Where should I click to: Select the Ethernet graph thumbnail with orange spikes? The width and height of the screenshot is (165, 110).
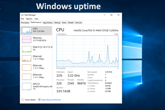(x=27, y=58)
